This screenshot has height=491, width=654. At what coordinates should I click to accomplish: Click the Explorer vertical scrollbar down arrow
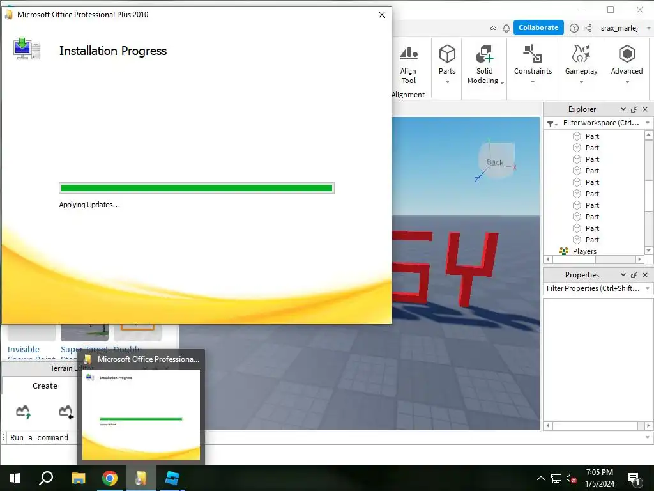tap(648, 250)
